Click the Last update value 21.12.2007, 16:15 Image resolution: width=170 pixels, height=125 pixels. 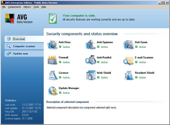31,108
